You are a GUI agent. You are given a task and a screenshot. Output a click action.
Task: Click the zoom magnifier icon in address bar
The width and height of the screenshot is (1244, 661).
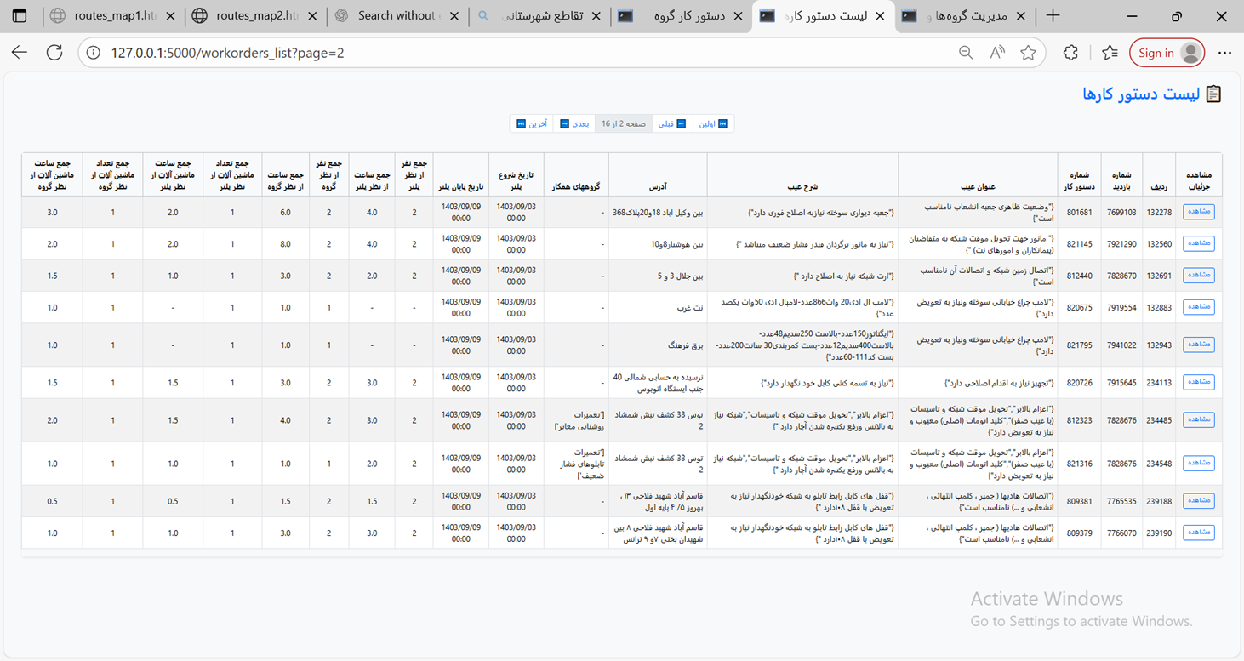(x=965, y=52)
